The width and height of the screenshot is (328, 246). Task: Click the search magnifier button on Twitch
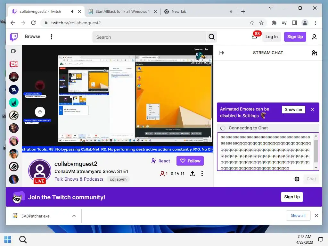(x=211, y=37)
